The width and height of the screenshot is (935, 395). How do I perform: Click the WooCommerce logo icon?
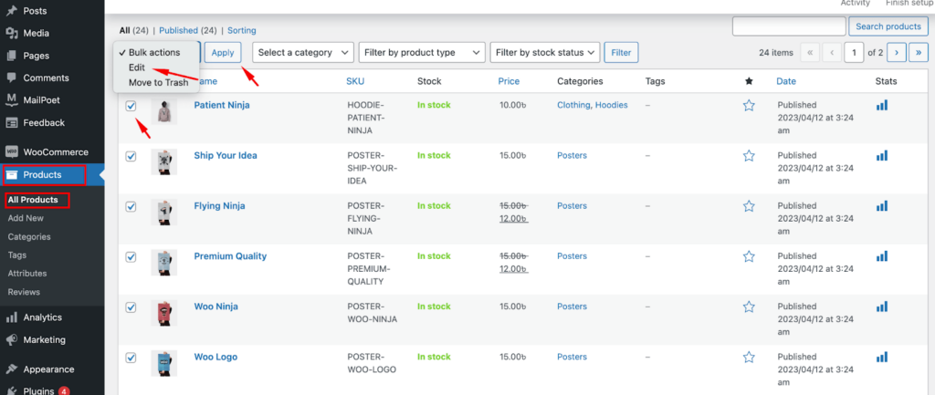(x=11, y=152)
